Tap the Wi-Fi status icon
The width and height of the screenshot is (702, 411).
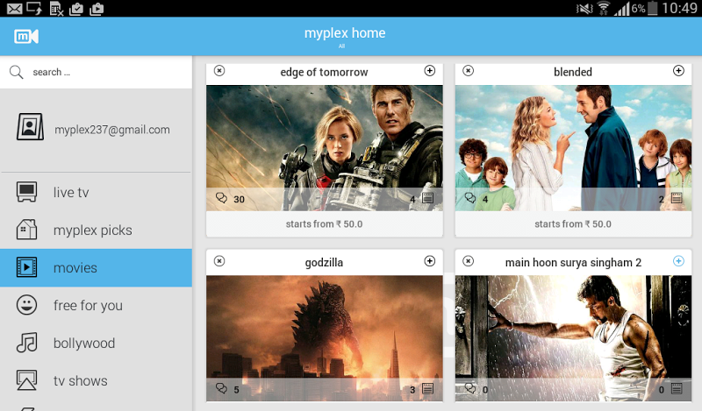pyautogui.click(x=604, y=9)
